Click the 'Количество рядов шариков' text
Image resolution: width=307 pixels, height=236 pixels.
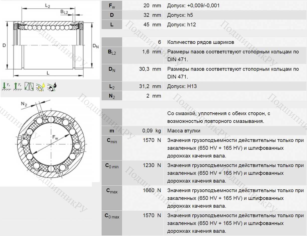[x=201, y=42]
